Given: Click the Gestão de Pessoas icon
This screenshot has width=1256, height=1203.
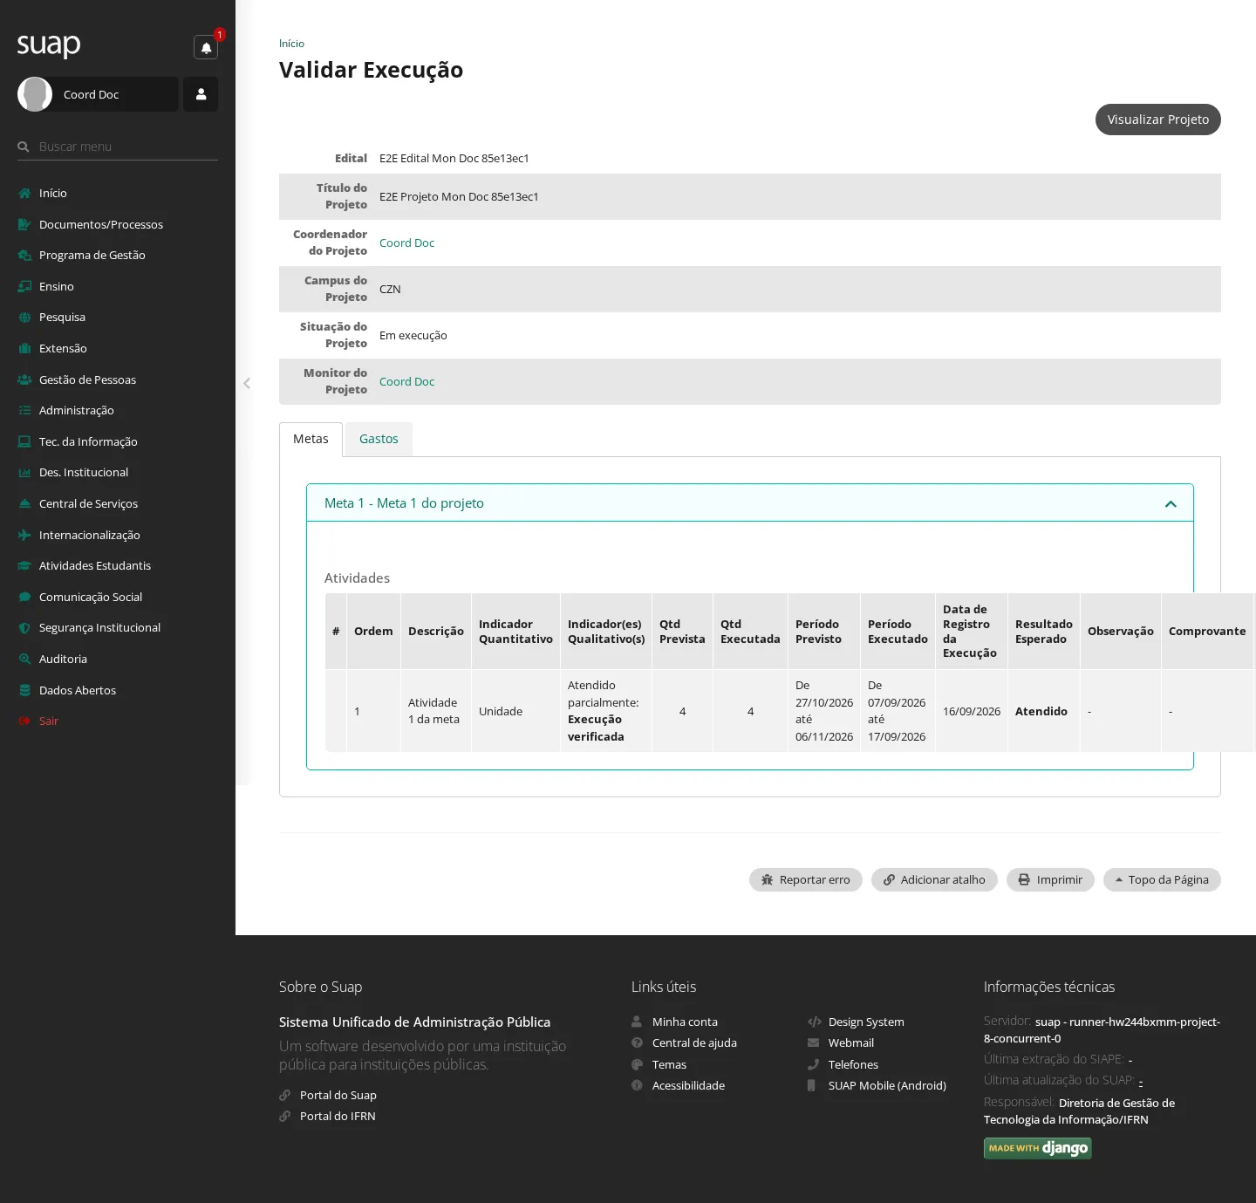Looking at the screenshot, I should click(24, 379).
